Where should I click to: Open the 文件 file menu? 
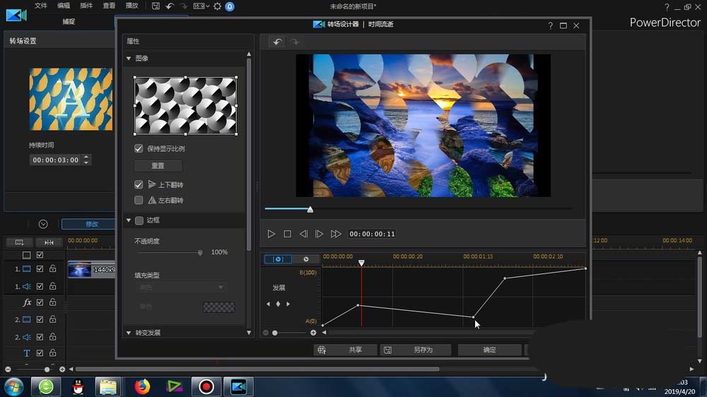point(41,6)
